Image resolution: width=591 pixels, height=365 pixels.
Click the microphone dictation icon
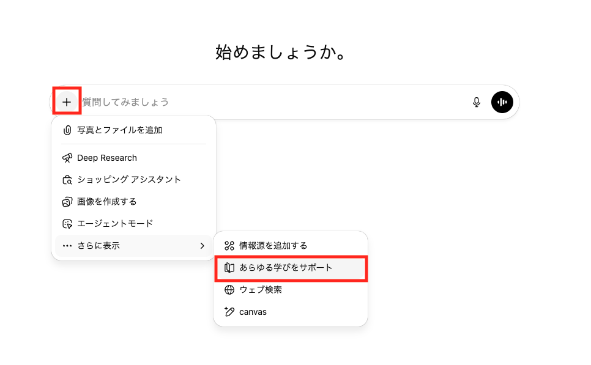point(477,102)
